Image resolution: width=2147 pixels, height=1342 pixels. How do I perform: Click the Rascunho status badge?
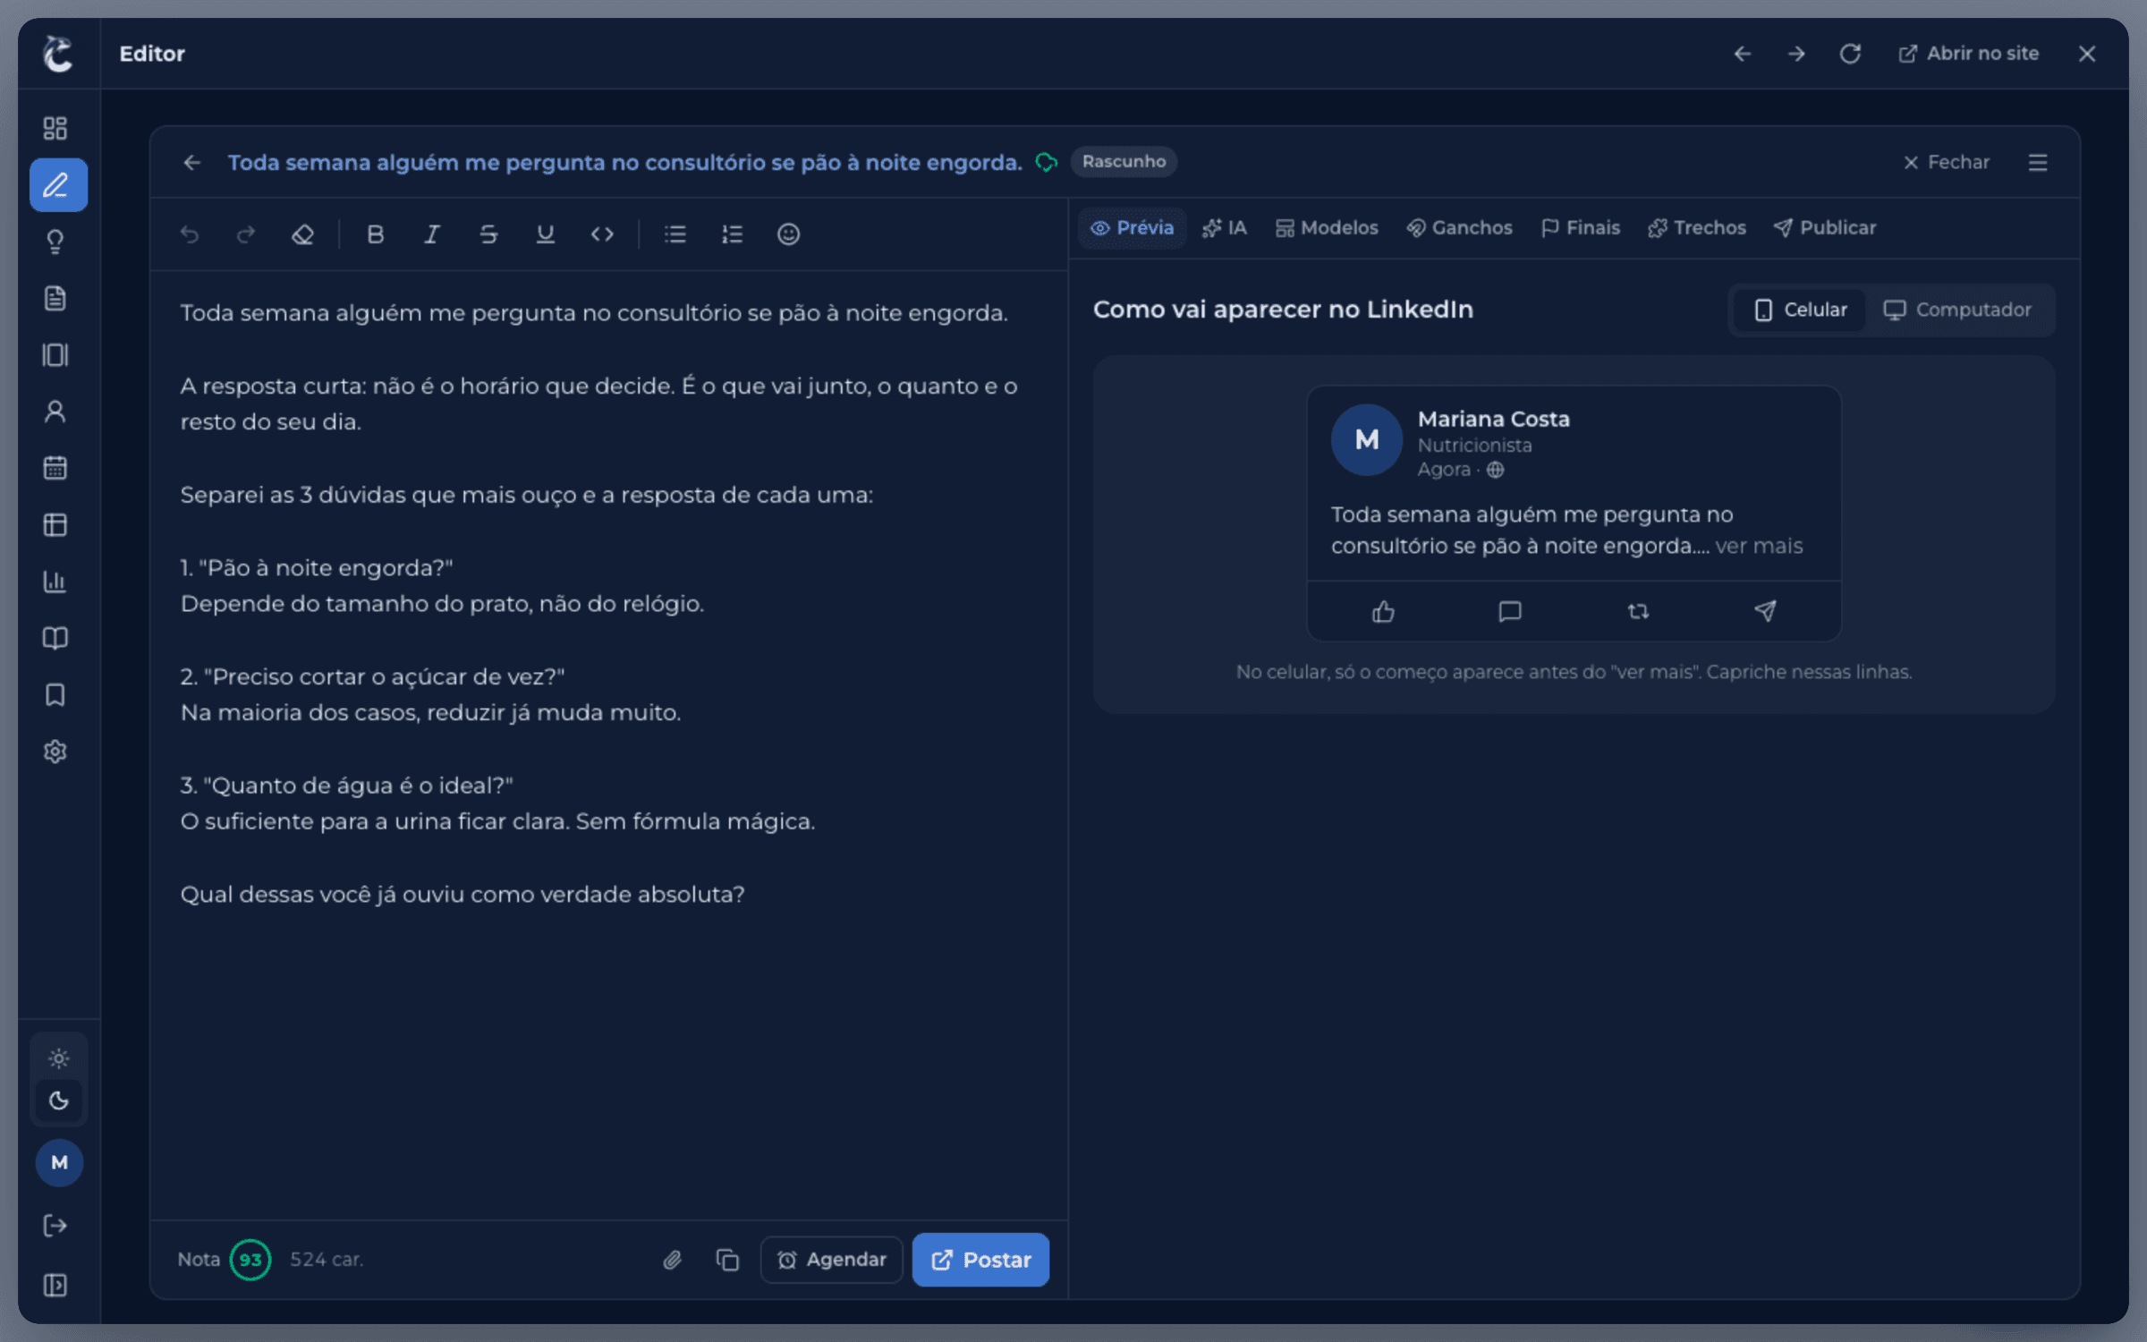pos(1124,162)
